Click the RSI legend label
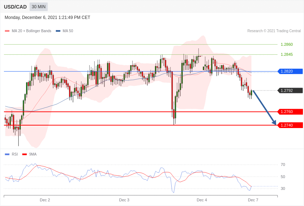 click(15, 154)
